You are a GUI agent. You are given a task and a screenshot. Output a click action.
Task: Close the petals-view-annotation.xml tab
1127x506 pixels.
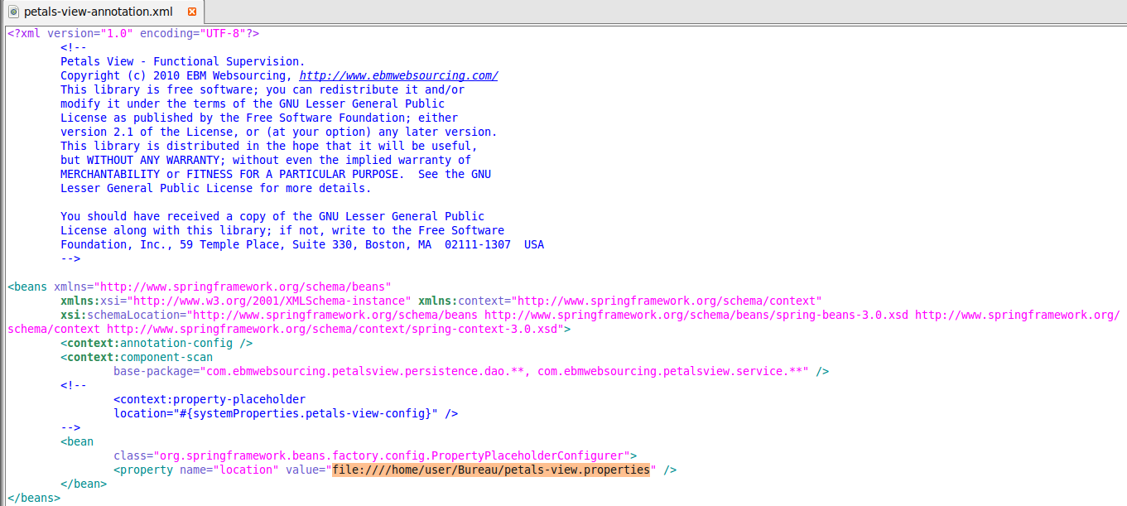point(192,12)
